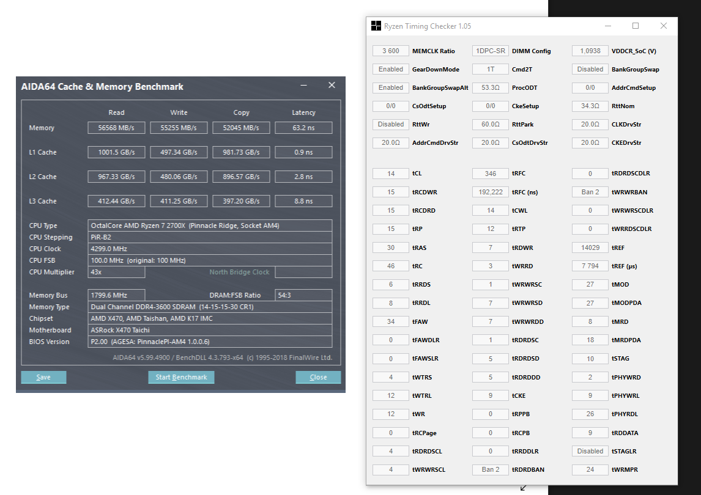
Task: Click the tRC value 46
Action: point(391,266)
